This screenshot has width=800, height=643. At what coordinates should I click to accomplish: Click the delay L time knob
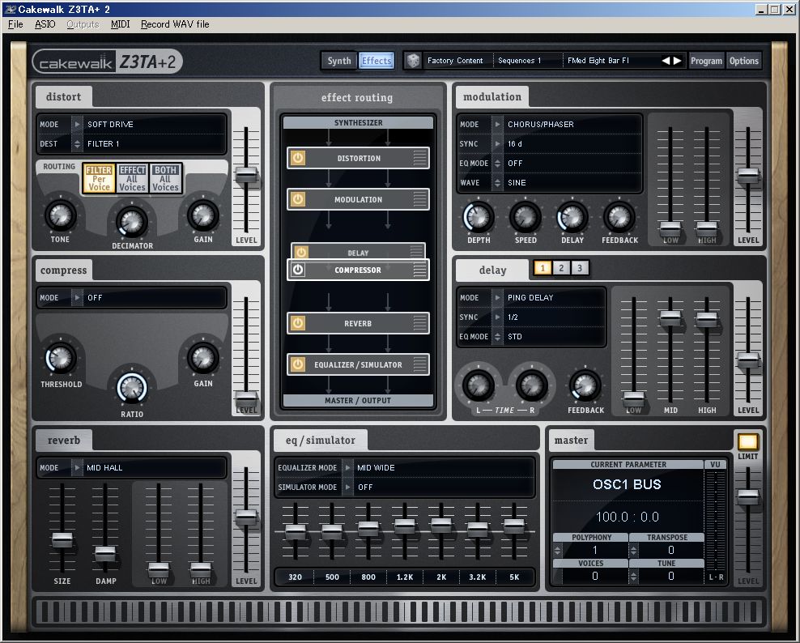pos(479,385)
